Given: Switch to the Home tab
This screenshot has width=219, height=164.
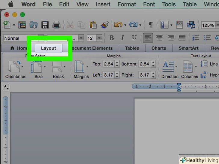Looking at the screenshot, I should pyautogui.click(x=19, y=48).
